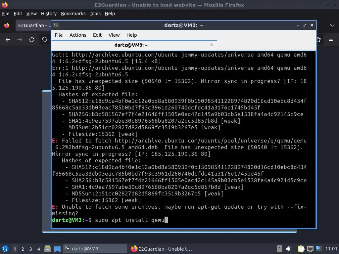The image size is (339, 254).
Task: Click the first 'Hashes of expected file:' line
Action: 98,94
